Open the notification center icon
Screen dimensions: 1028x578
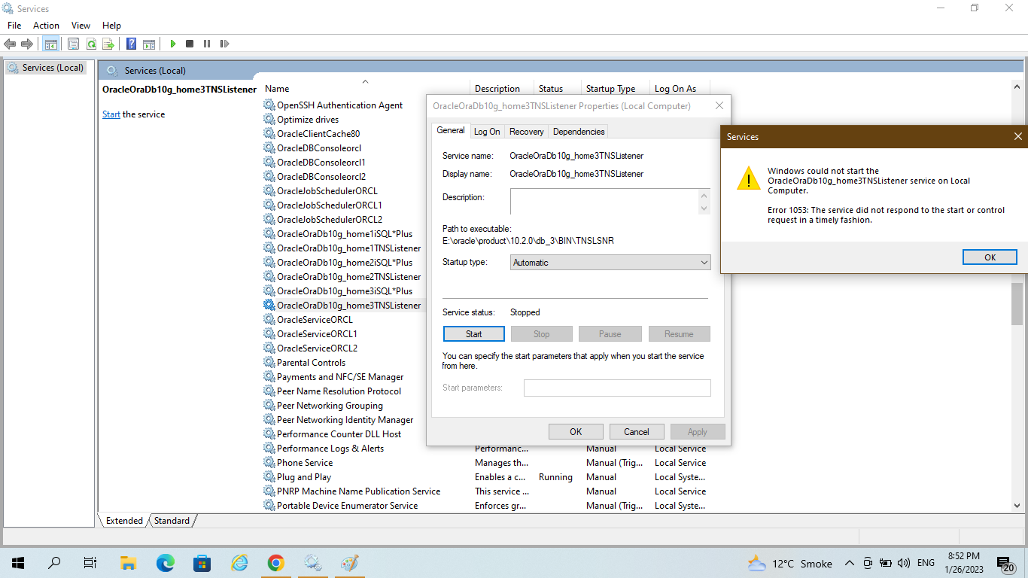click(x=1006, y=563)
